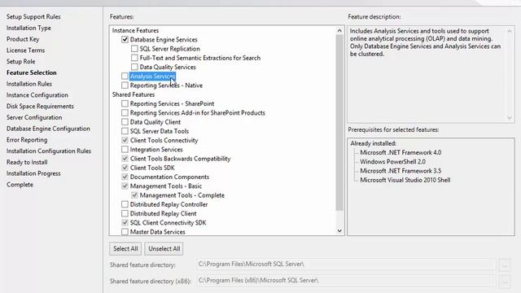This screenshot has height=293, width=521.
Task: Select Disk Space Requirements step
Action: (40, 107)
